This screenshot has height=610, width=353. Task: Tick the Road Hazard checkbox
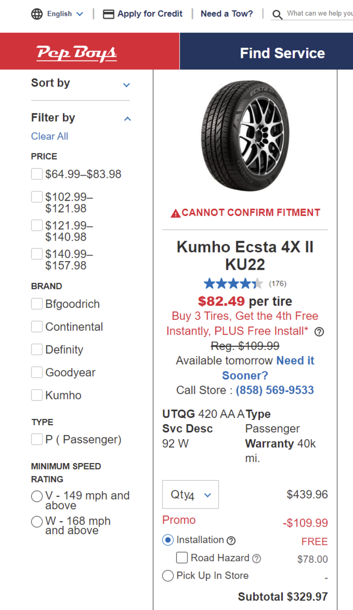[x=182, y=558]
